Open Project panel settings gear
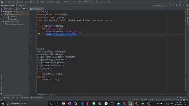Viewport: 189px width, 106px height. coord(24,9)
